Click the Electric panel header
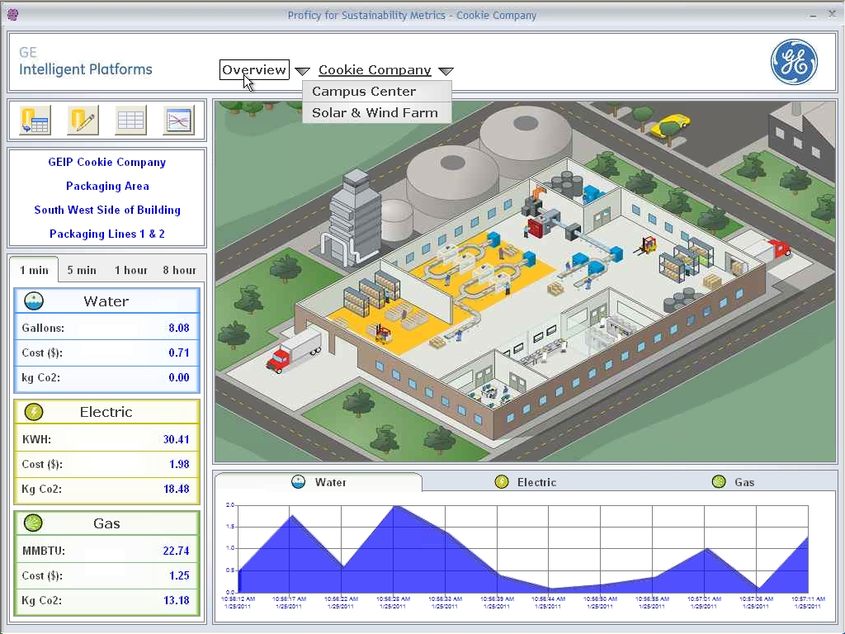The height and width of the screenshot is (634, 845). [x=106, y=412]
